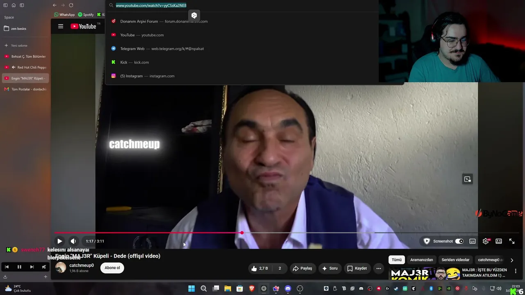Choose the Telegram Web suggestion
The width and height of the screenshot is (525, 295).
coord(242,48)
